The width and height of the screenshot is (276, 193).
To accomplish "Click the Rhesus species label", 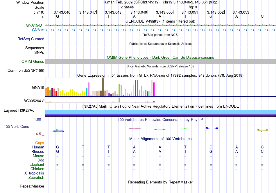I will tap(38, 151).
